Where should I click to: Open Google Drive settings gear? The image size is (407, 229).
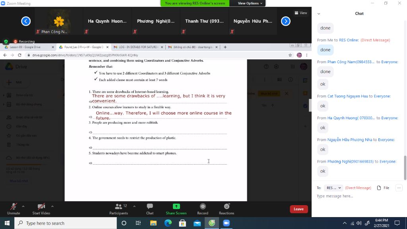point(276,67)
